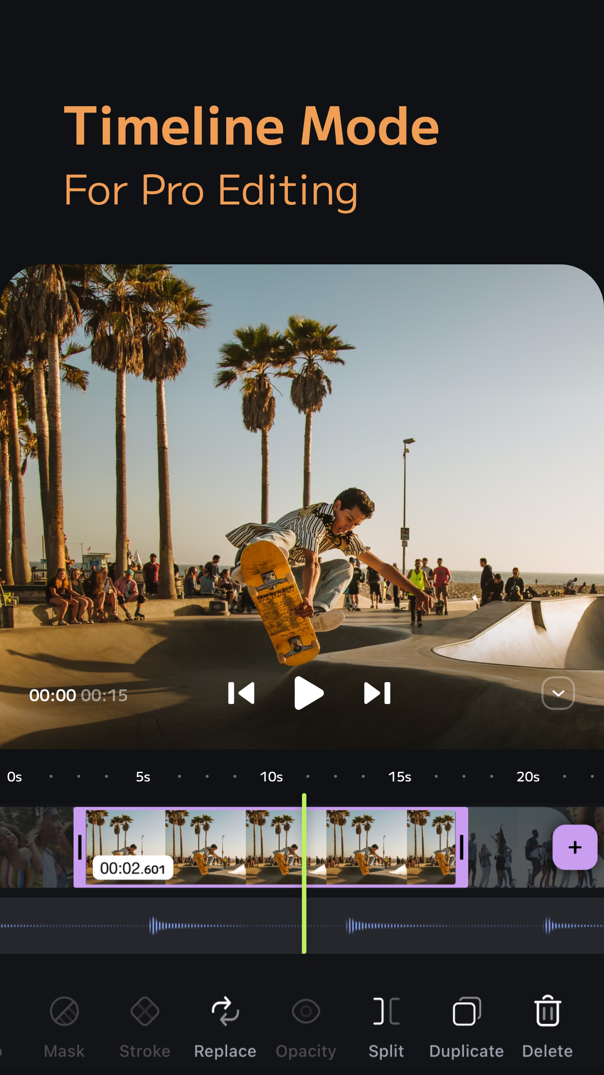This screenshot has height=1075, width=604.
Task: Tap the 5s mark on the ruler
Action: coord(143,777)
